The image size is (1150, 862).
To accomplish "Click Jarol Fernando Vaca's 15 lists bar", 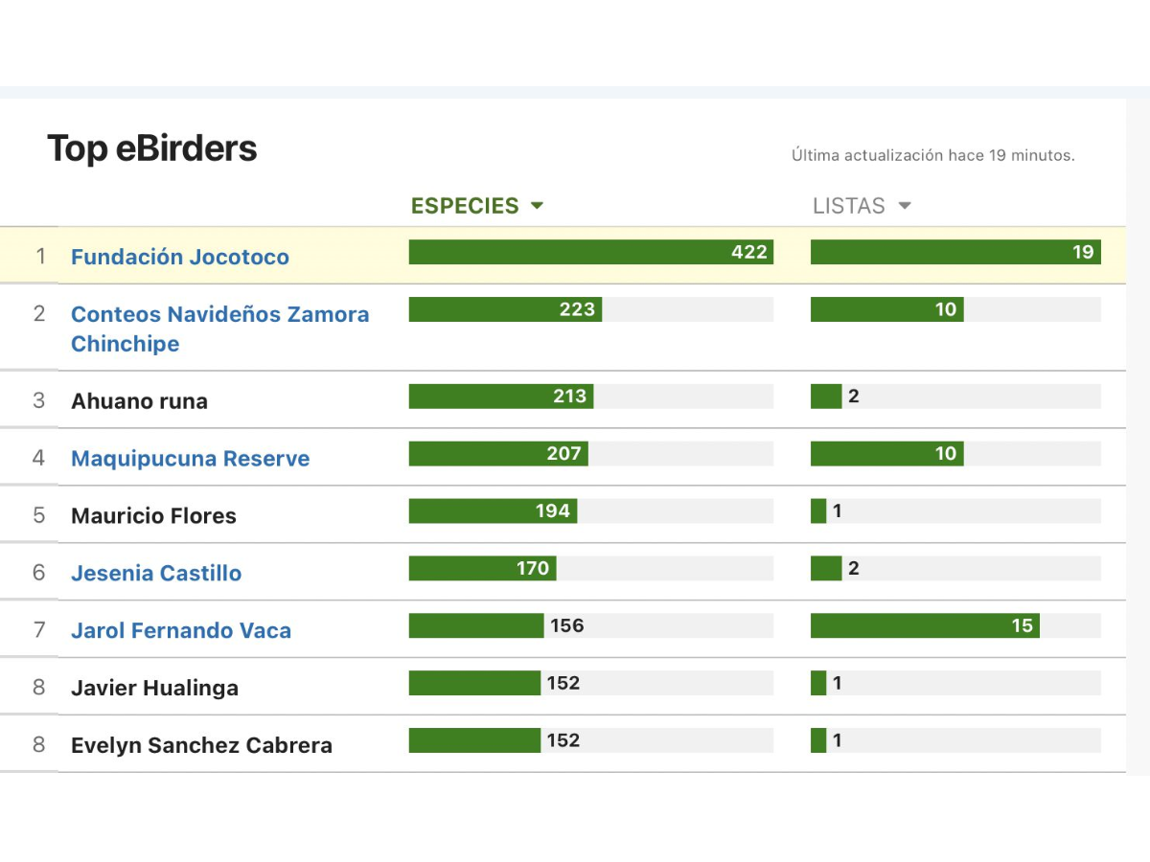I will point(925,625).
